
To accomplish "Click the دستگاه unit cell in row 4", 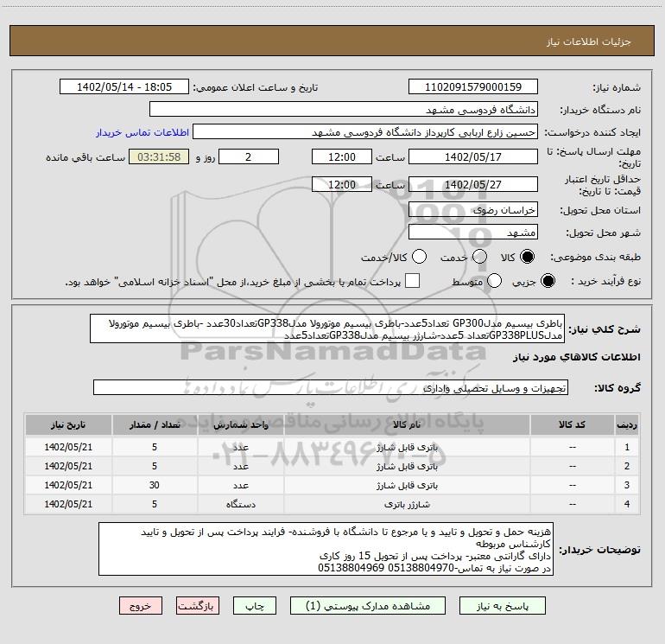I will [240, 504].
